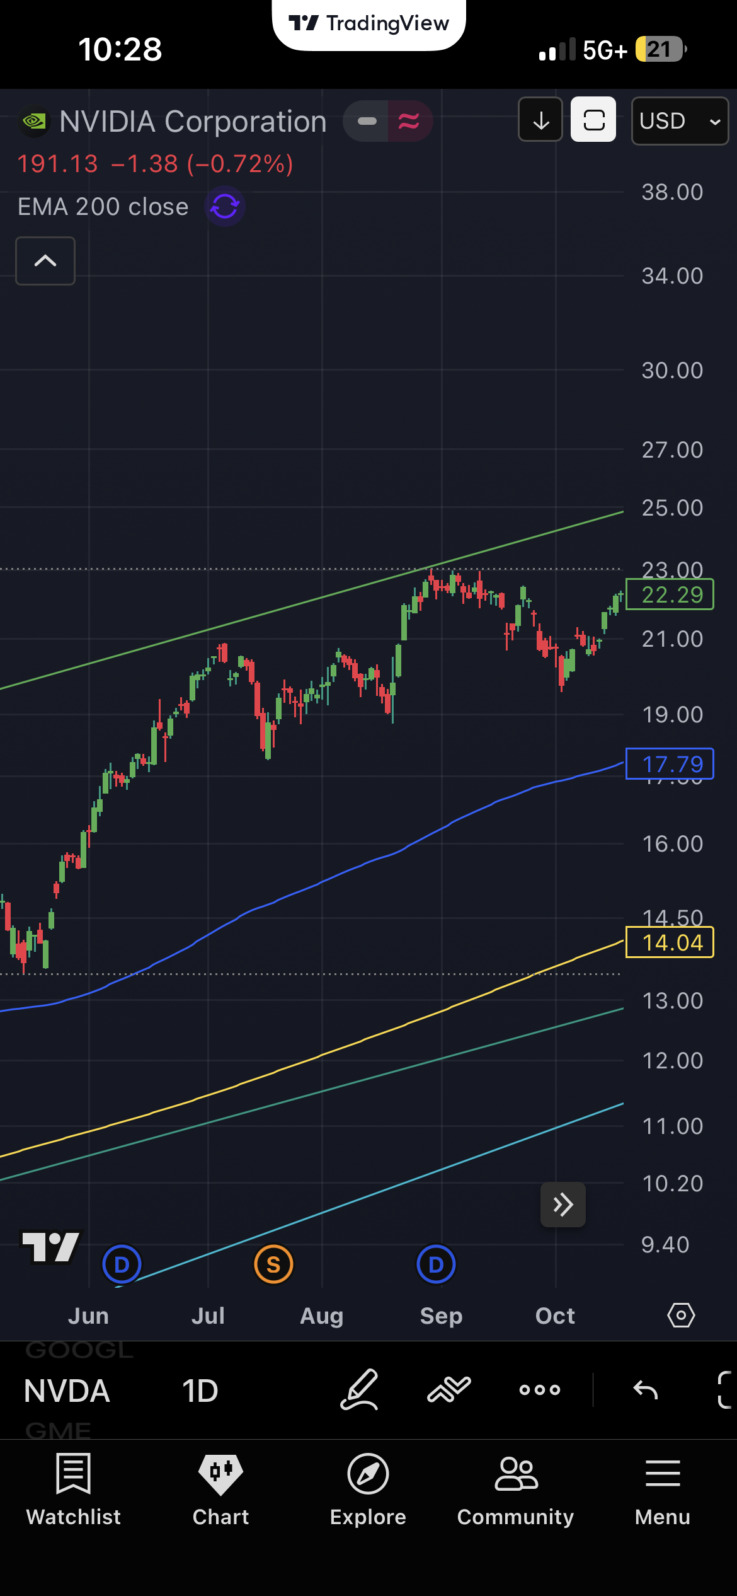
Task: Open the blue dividend marker near Sep
Action: [x=436, y=1264]
